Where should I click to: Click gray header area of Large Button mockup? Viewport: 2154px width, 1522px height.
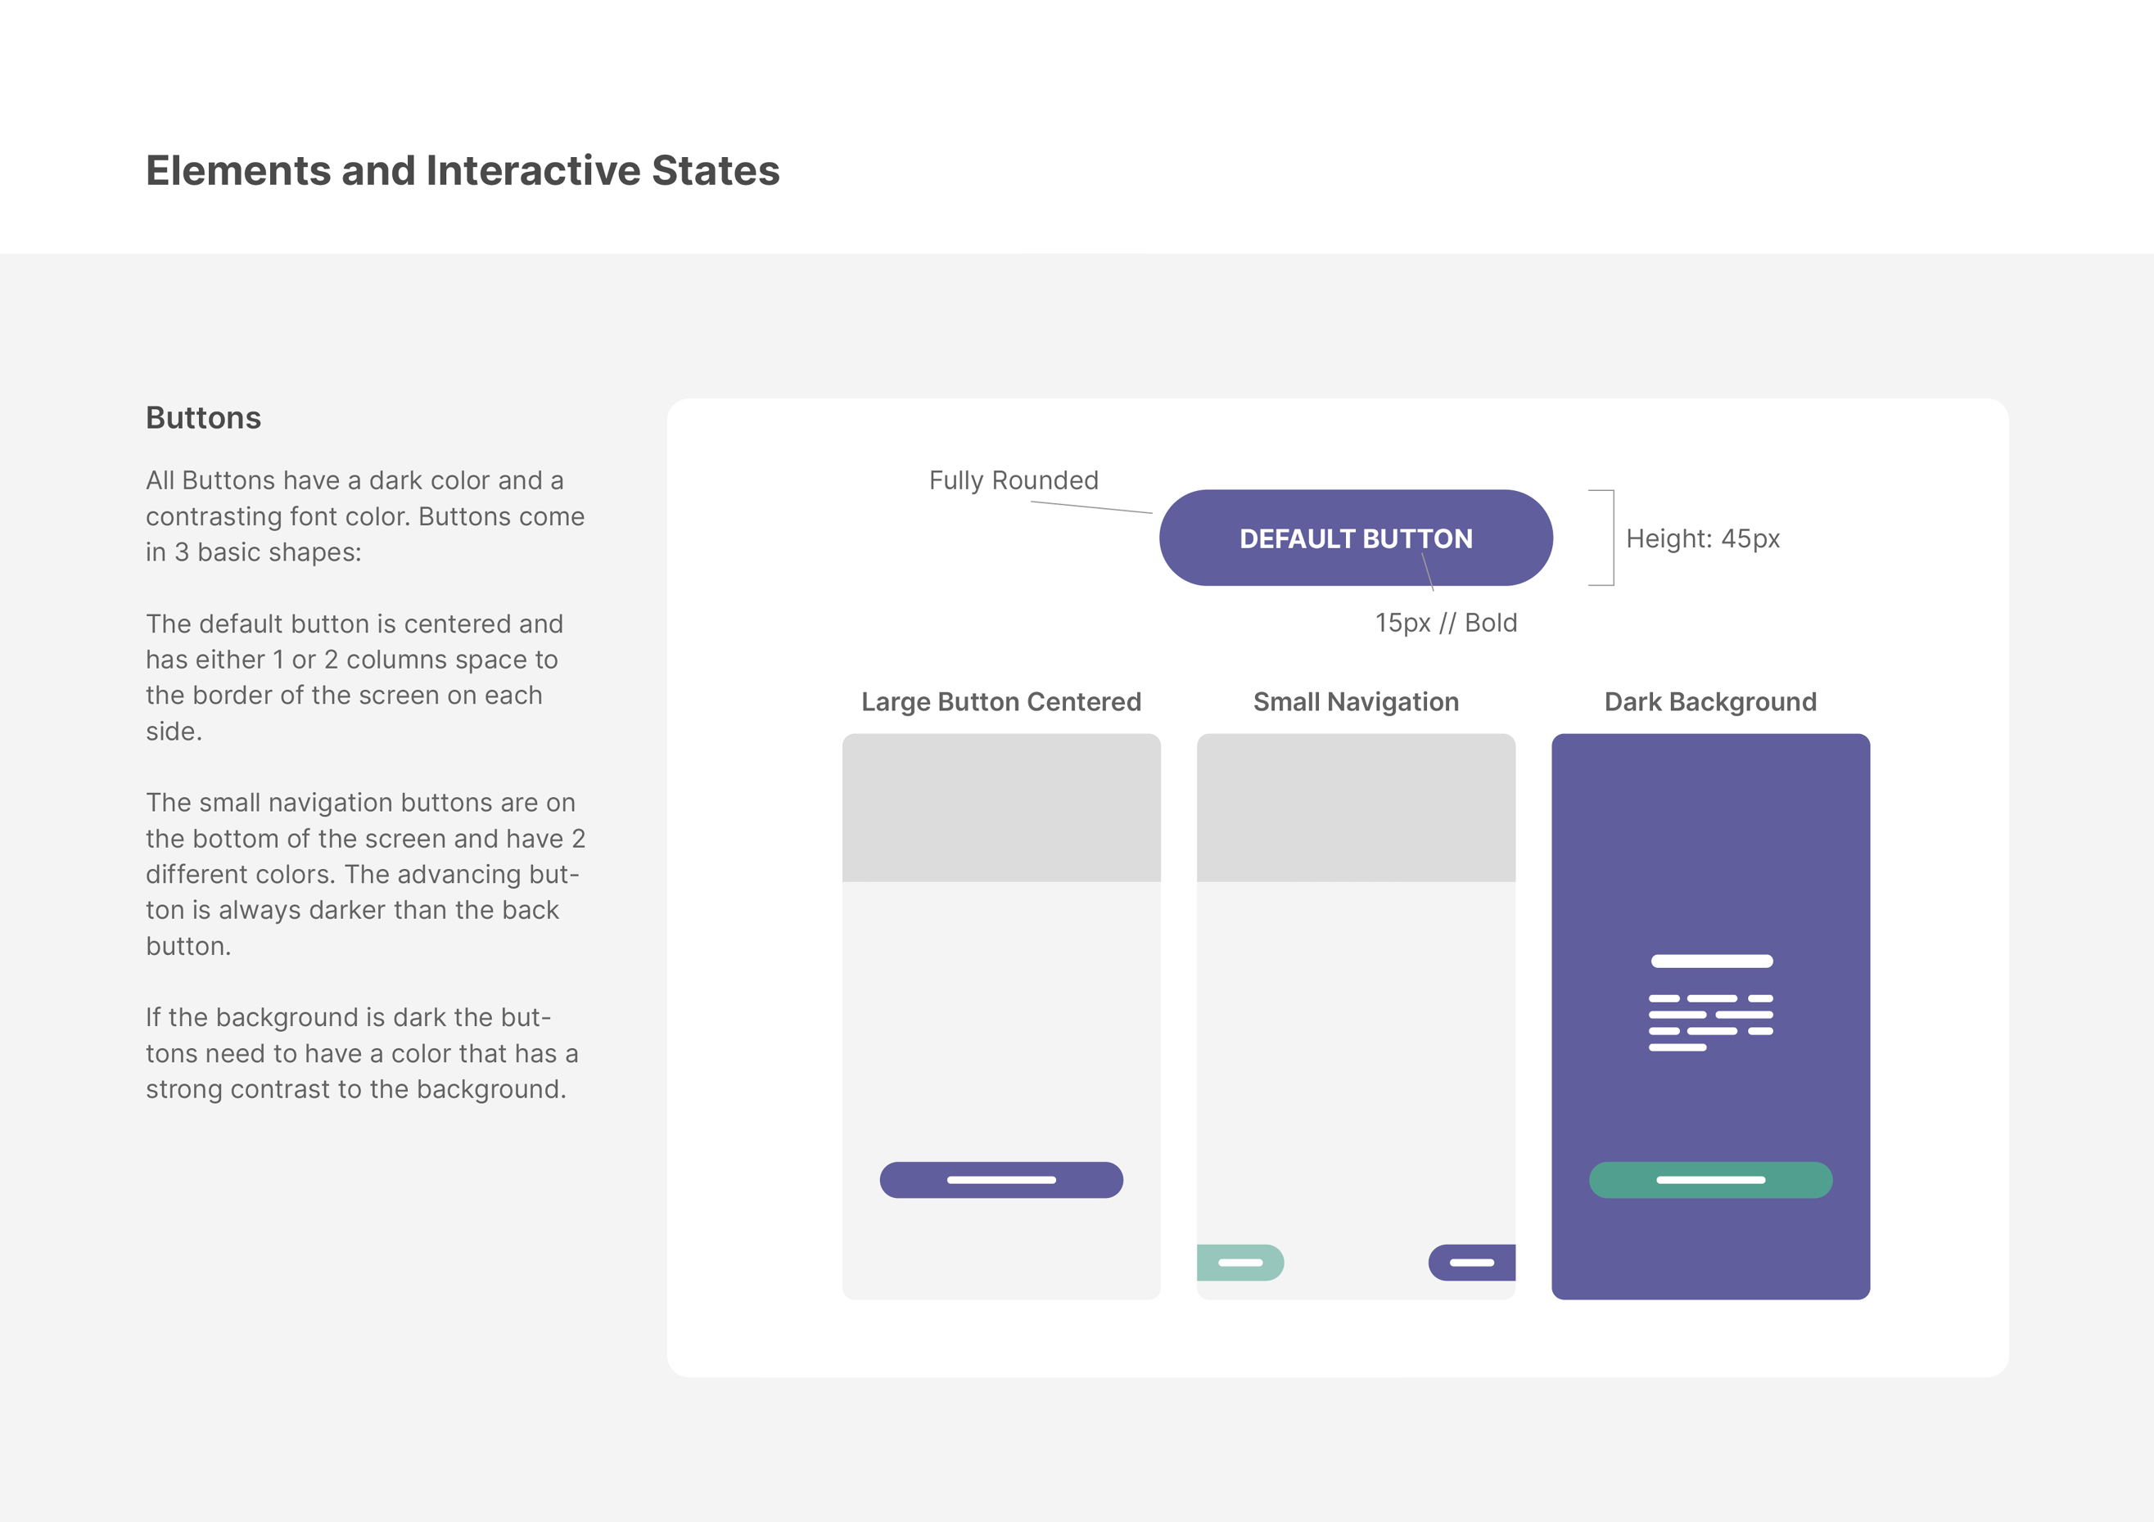1000,808
